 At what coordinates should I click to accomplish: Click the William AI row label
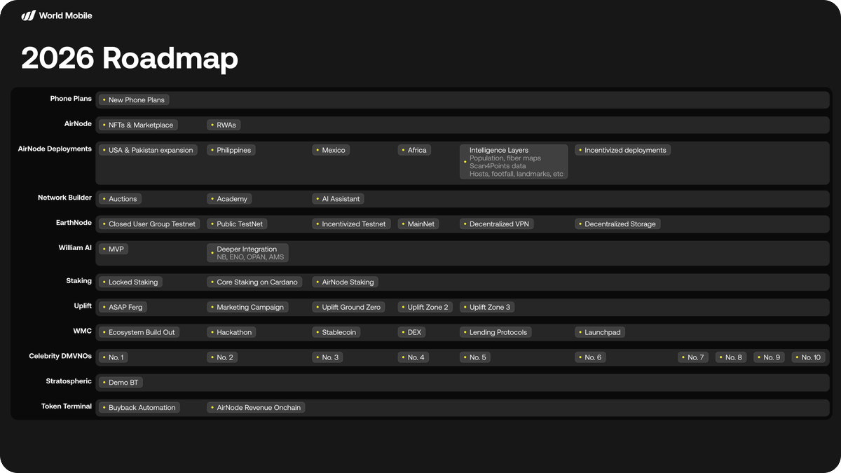(75, 248)
